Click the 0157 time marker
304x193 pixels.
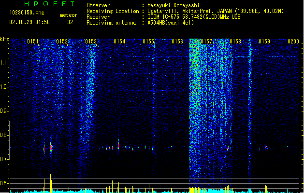tap(206, 41)
